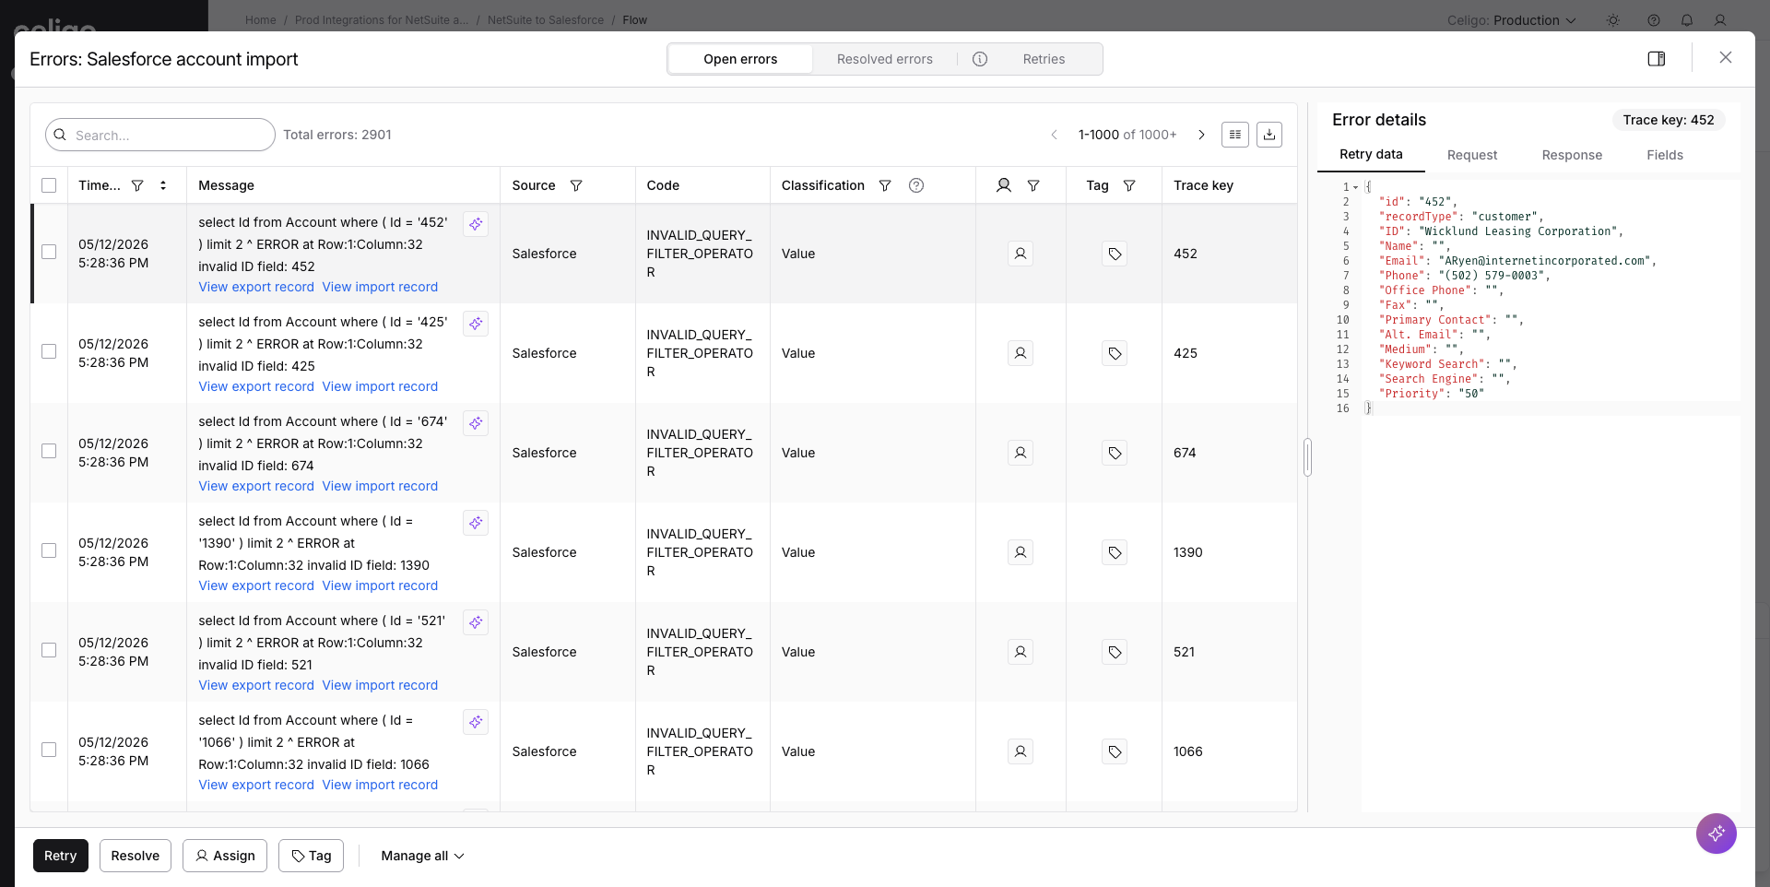Open the Retries info icon

coord(980,59)
